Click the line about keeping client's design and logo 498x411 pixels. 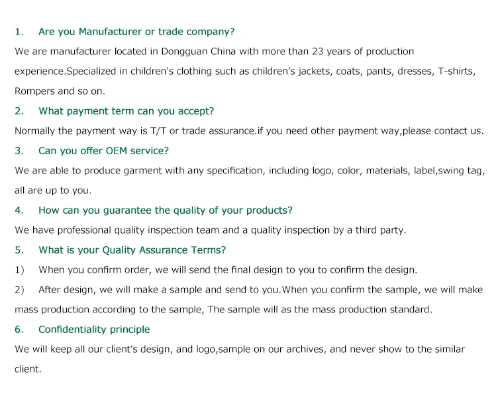coord(240,349)
